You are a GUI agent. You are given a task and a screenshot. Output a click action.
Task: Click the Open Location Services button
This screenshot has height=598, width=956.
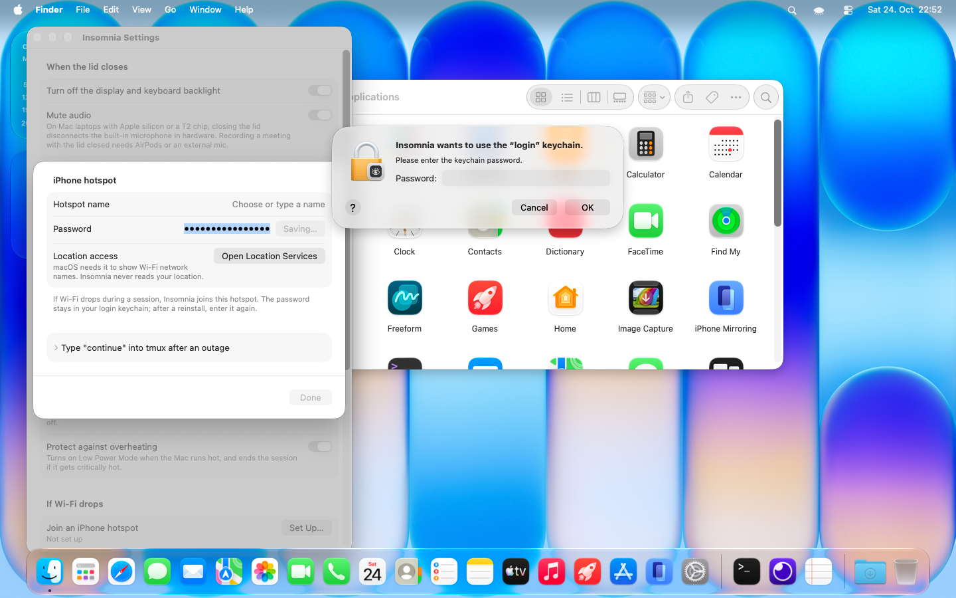click(x=270, y=256)
